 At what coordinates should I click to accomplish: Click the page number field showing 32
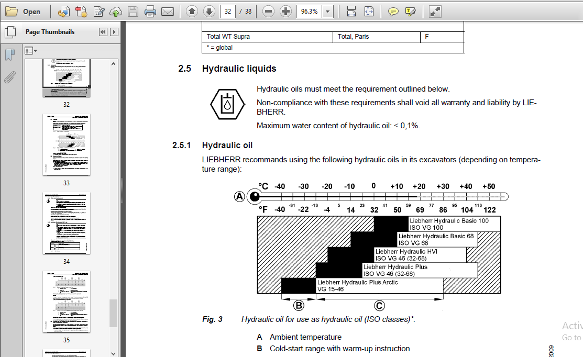[228, 12]
